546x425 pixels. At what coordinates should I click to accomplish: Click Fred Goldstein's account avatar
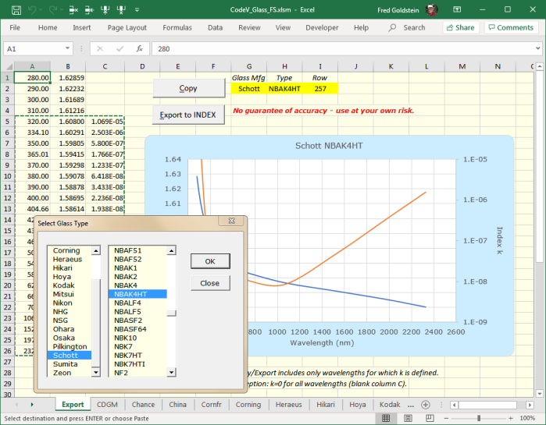click(431, 9)
